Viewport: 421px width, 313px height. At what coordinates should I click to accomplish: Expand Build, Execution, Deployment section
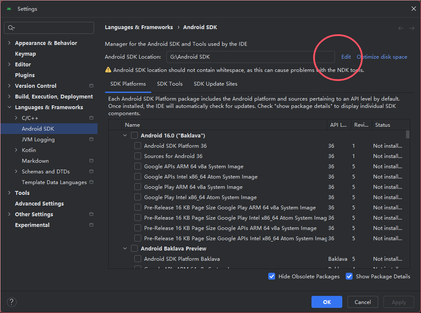9,96
